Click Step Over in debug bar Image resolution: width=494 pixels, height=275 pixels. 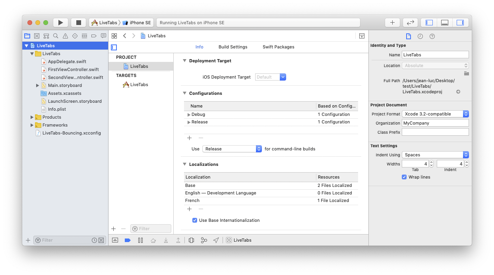(x=153, y=240)
